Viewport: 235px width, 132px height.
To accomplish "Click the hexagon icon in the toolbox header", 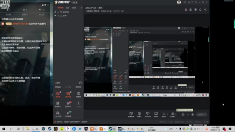I will 80,83.
